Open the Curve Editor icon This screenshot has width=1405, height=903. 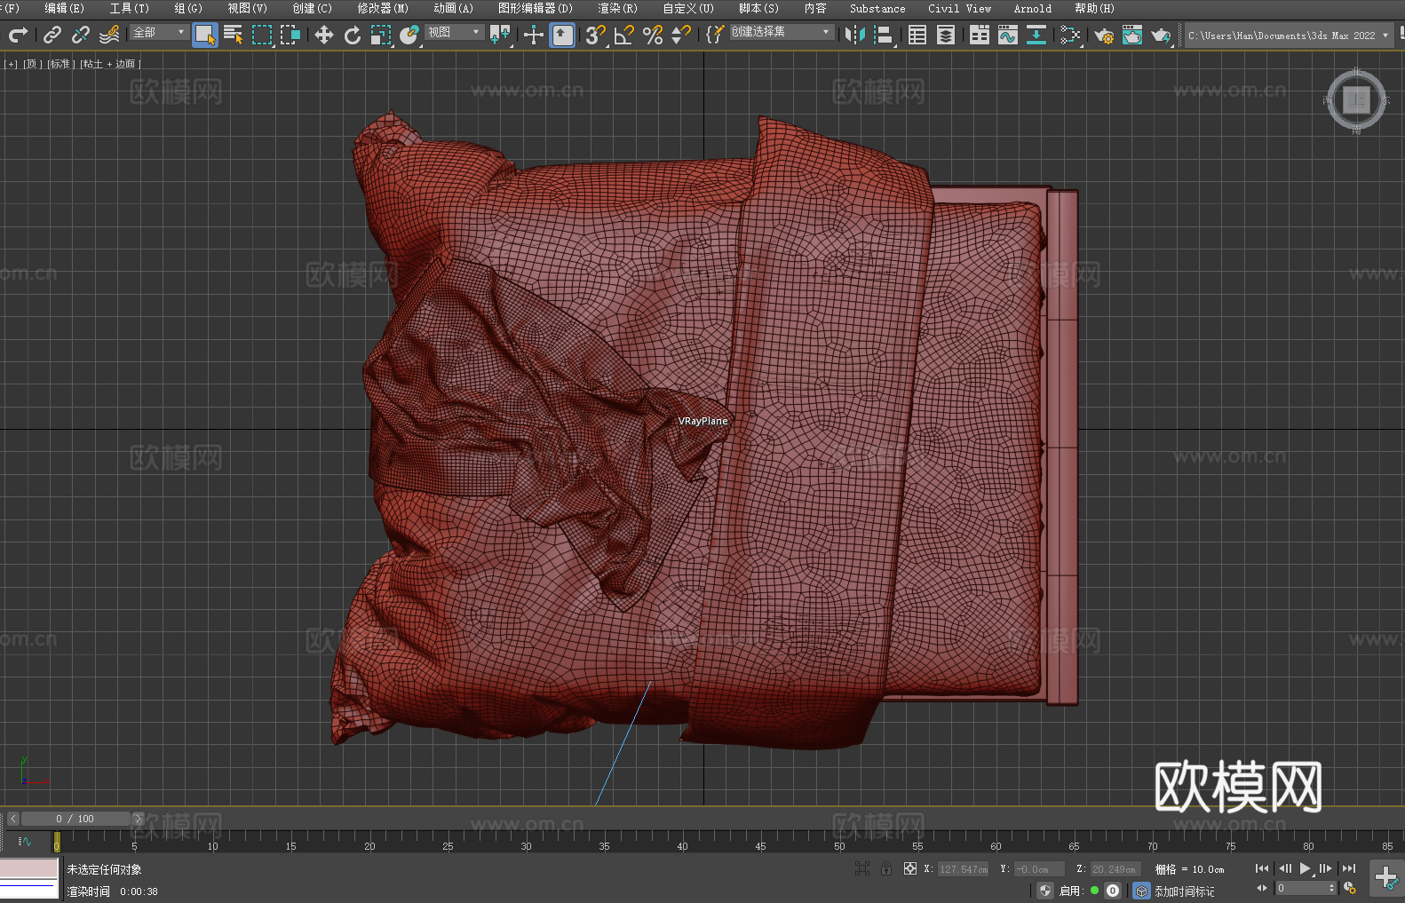point(1007,36)
